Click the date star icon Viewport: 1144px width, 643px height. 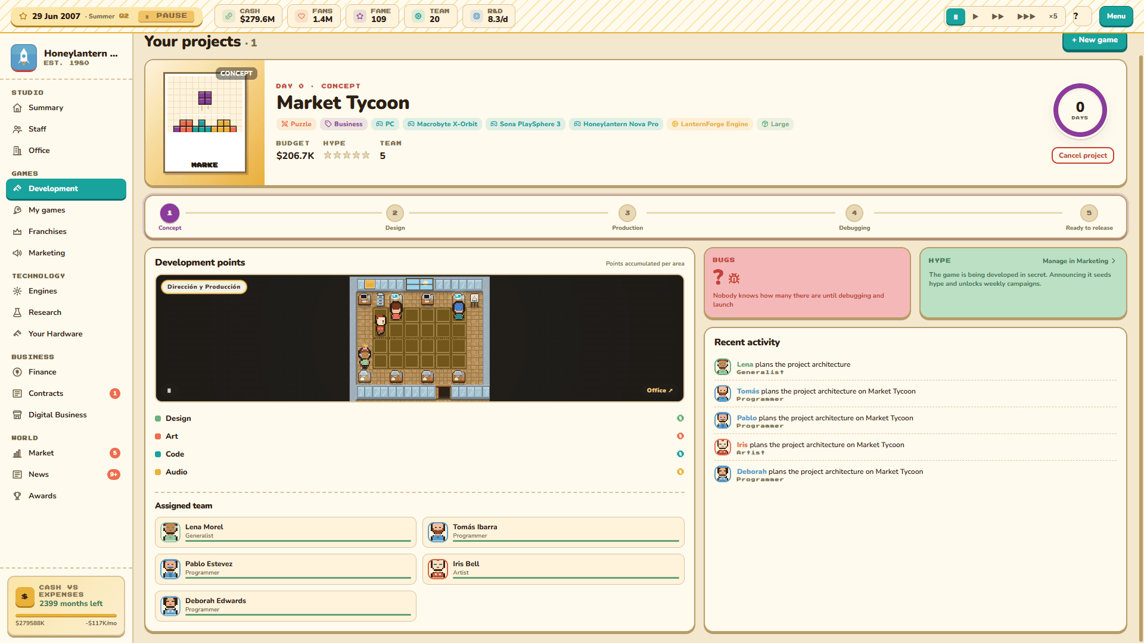[x=23, y=16]
